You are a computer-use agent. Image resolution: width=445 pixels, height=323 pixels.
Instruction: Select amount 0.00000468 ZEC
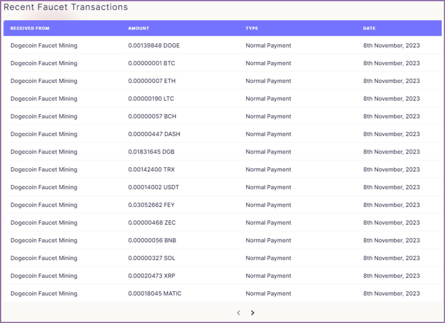pos(152,222)
